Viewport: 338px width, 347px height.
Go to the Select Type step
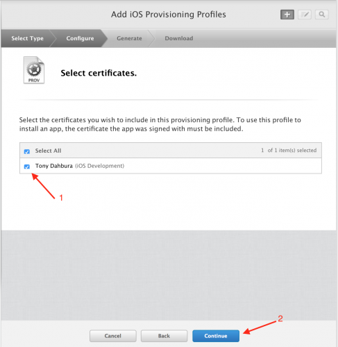pos(27,38)
